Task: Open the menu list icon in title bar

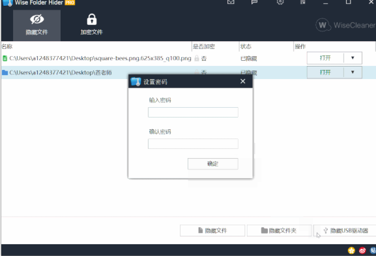Action: click(303, 2)
